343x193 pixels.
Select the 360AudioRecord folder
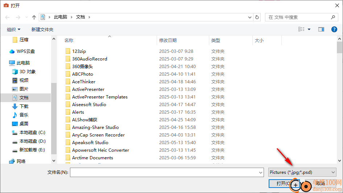pyautogui.click(x=90, y=59)
